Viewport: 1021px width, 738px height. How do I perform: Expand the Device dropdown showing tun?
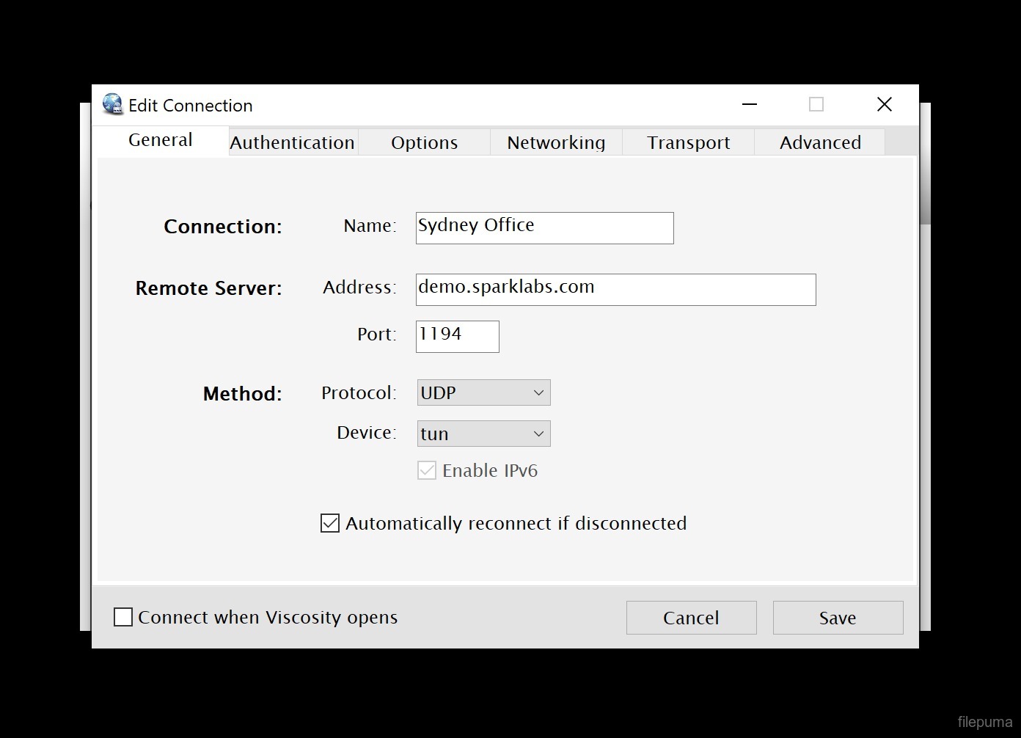pyautogui.click(x=483, y=434)
